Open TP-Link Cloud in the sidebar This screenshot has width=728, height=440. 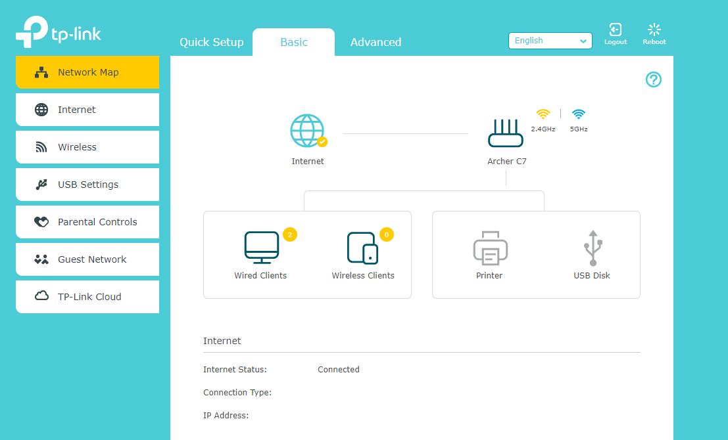(87, 297)
